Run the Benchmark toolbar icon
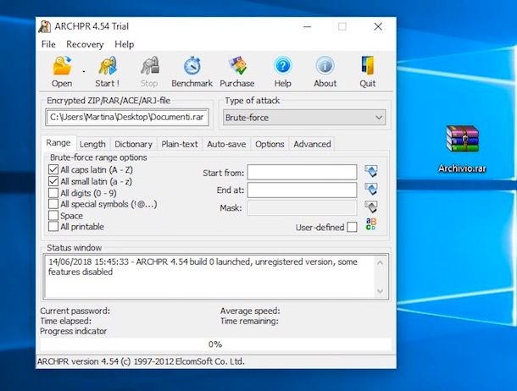517x391 pixels. click(192, 65)
